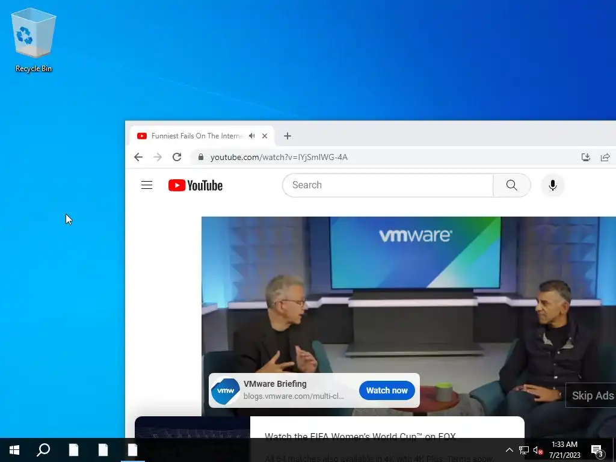Image resolution: width=616 pixels, height=462 pixels.
Task: Open the second taskbar file icon
Action: [x=103, y=450]
